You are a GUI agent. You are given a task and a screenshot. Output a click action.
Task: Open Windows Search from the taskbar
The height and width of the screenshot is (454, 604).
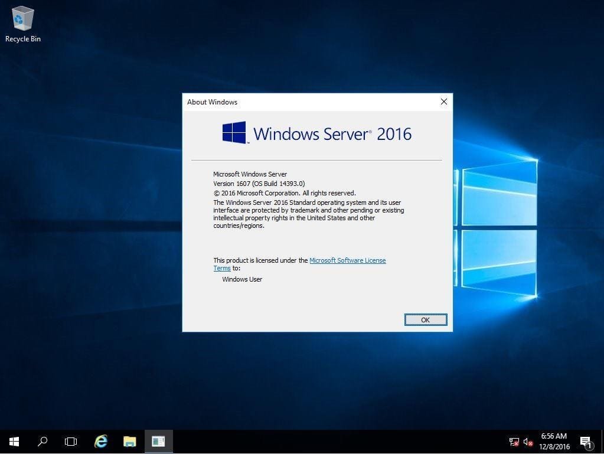pyautogui.click(x=41, y=441)
